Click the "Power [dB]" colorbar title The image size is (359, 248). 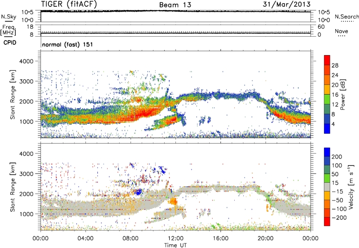343,94
